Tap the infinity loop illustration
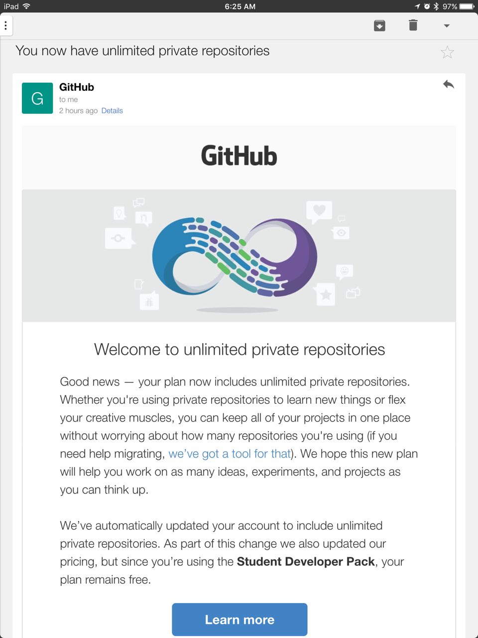The image size is (478, 638). pyautogui.click(x=235, y=256)
